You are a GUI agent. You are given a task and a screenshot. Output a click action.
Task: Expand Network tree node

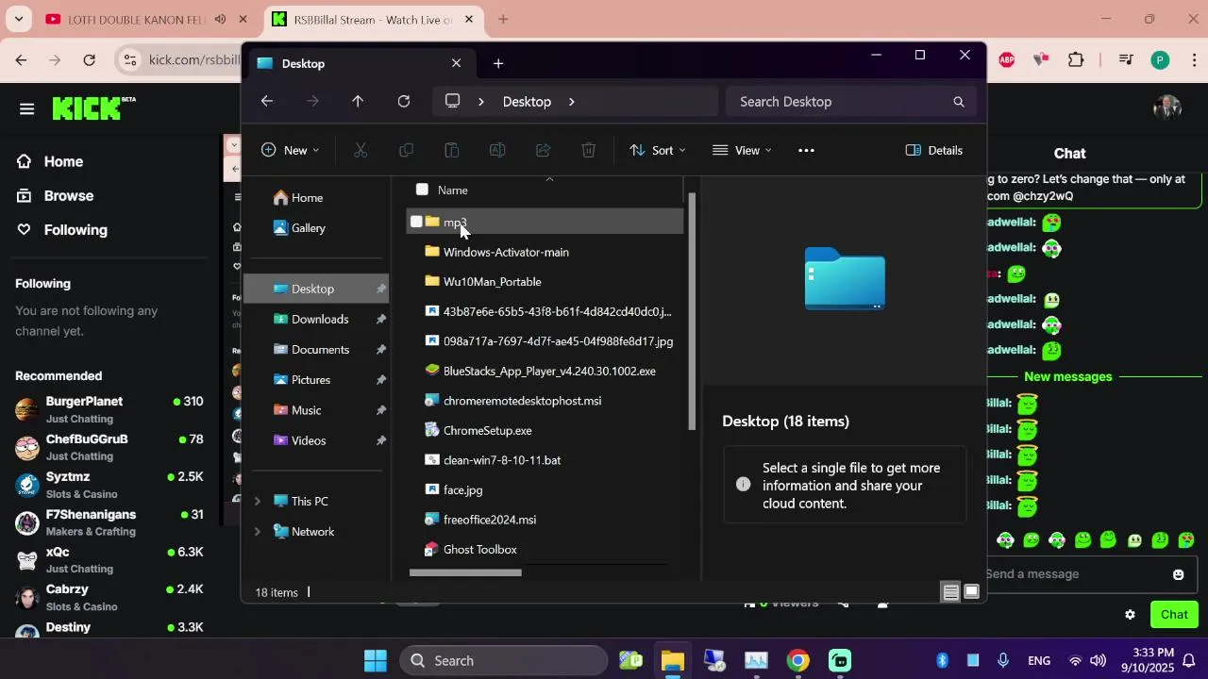pos(257,532)
